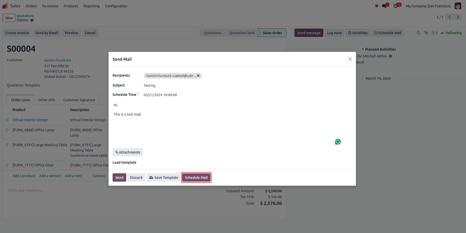
Task: Open the red recording indicator dot
Action: pyautogui.click(x=376, y=6)
